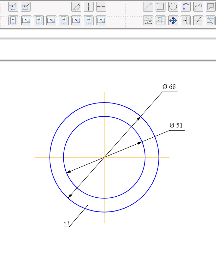This screenshot has height=255, width=216.
Task: Choose the A2 portrait sheet format
Action: coord(64,20)
